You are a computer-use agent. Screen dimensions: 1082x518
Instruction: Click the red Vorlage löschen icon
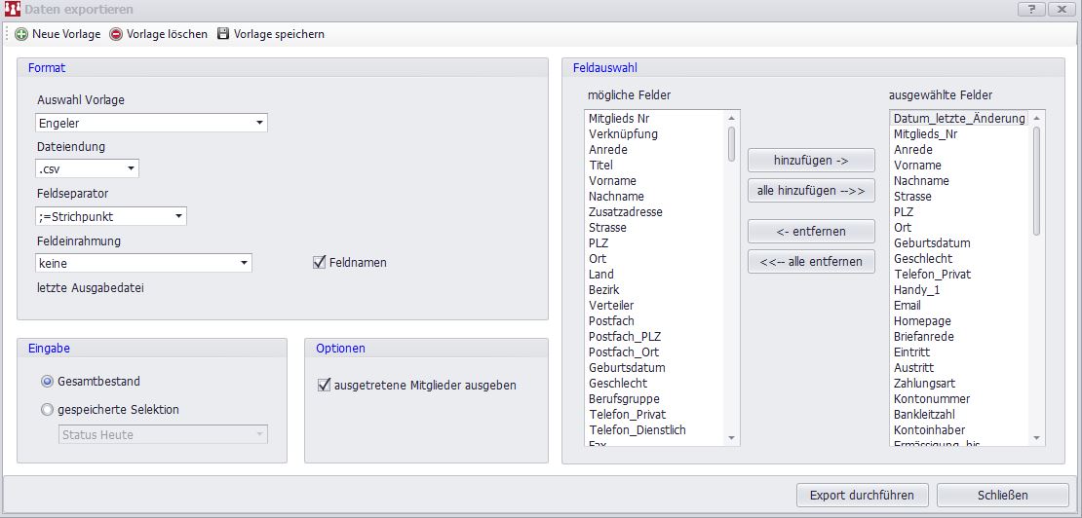pyautogui.click(x=116, y=34)
